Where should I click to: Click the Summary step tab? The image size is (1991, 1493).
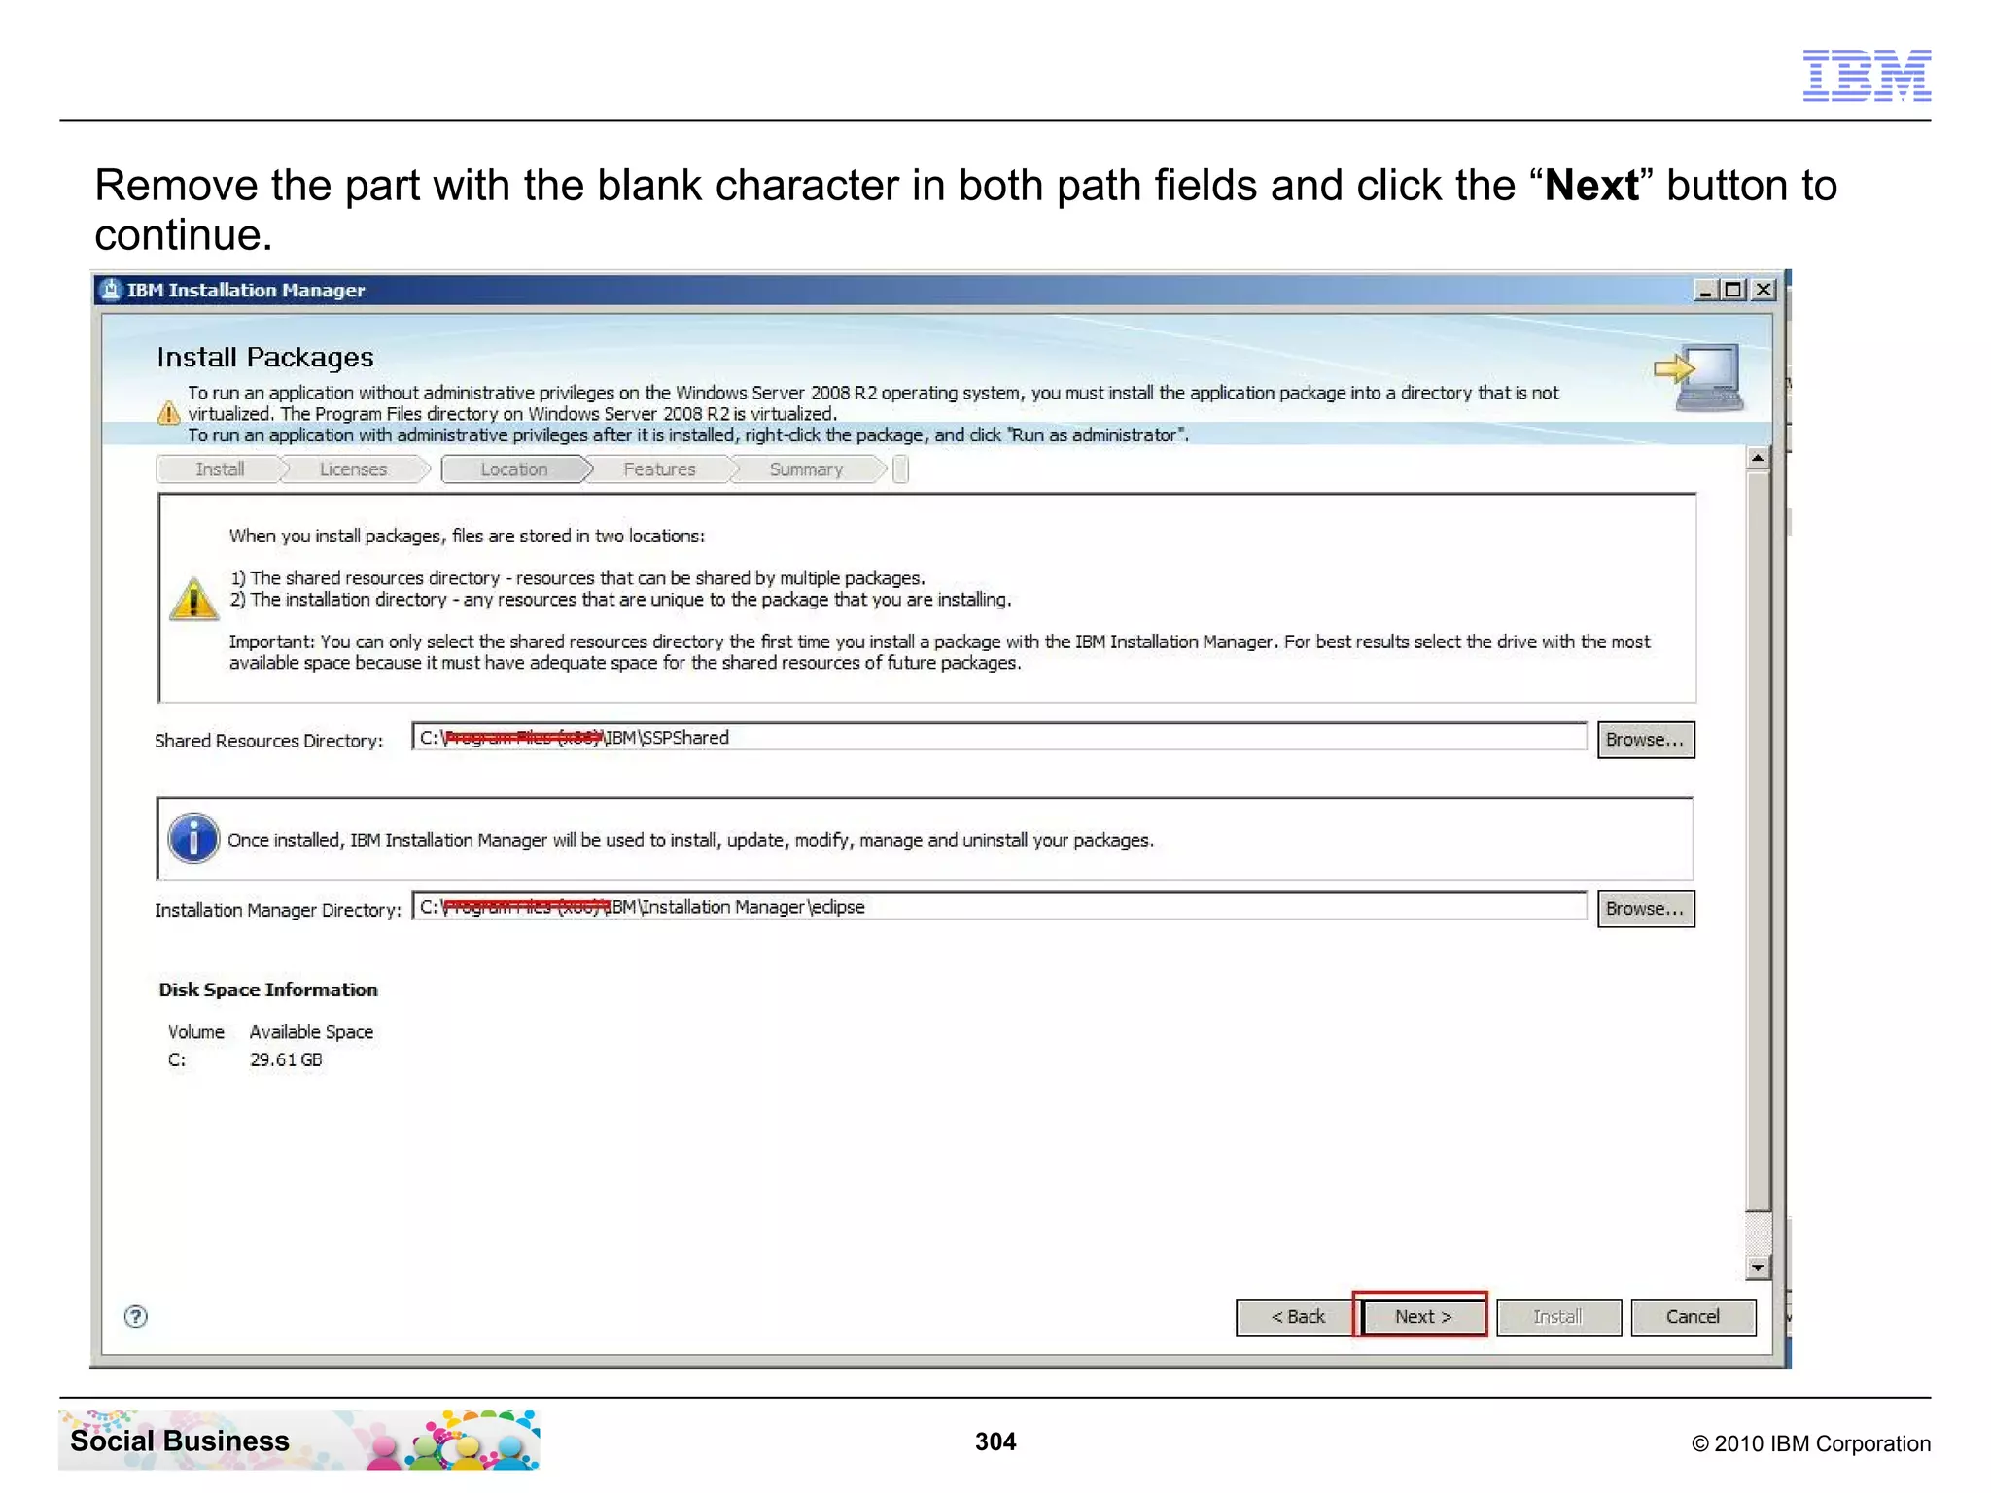[x=806, y=469]
